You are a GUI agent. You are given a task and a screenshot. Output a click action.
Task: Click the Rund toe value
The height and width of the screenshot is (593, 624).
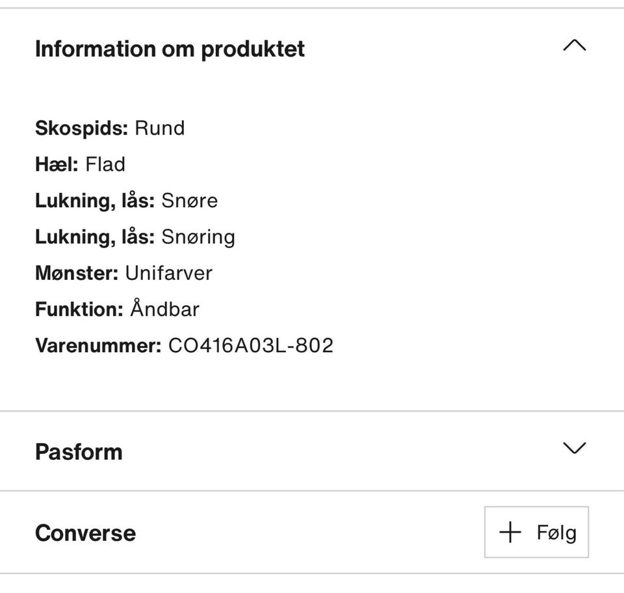click(x=159, y=129)
